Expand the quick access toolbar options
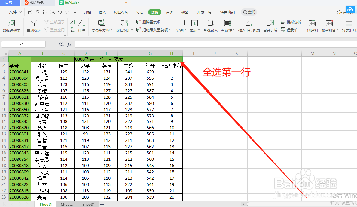This screenshot has width=357, height=207. tap(75, 12)
